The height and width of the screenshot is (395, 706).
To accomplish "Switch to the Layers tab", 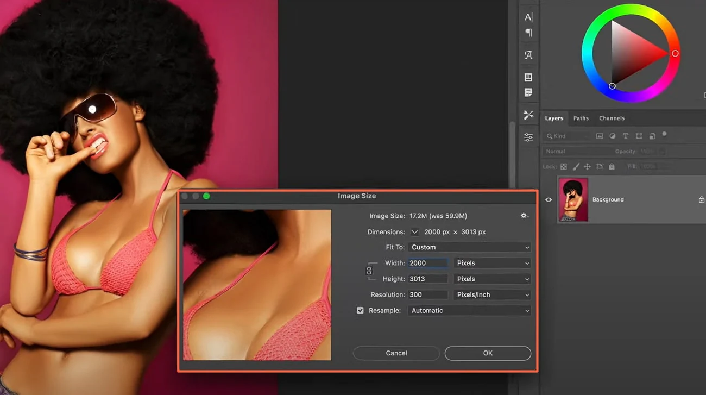I will [x=554, y=118].
